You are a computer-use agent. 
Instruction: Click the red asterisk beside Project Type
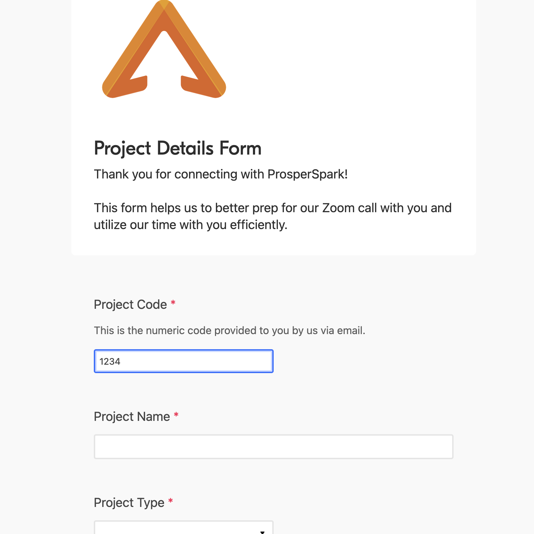[x=170, y=501]
